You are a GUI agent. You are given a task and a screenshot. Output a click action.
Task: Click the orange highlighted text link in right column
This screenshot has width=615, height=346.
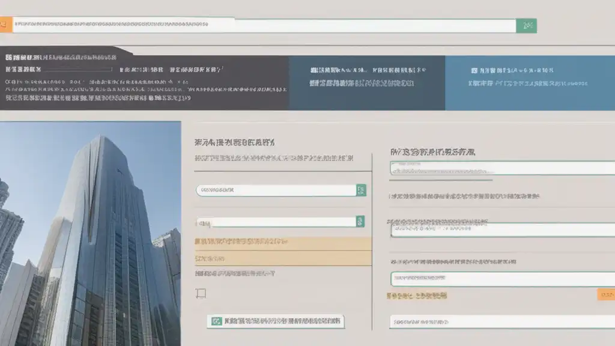click(417, 296)
